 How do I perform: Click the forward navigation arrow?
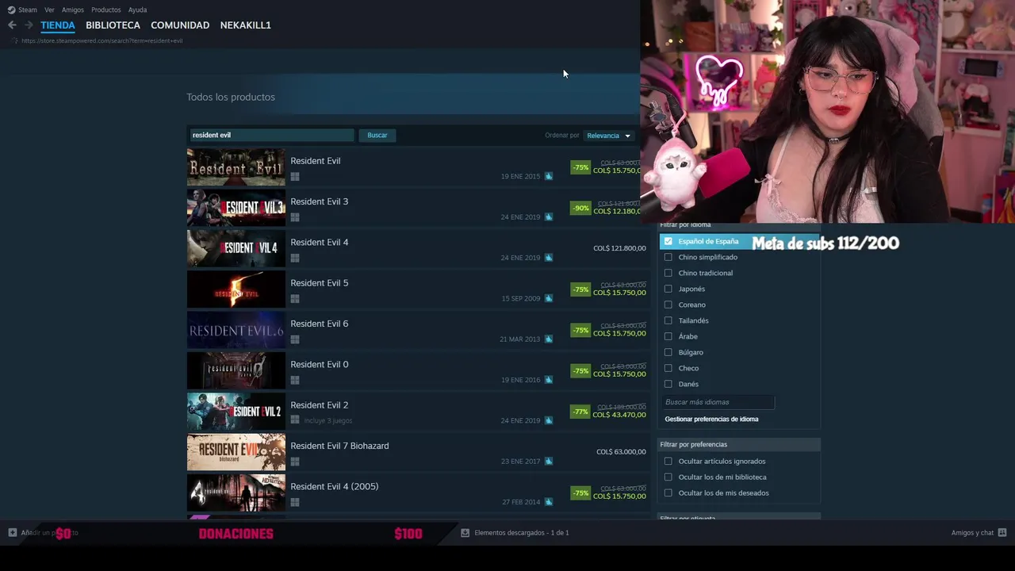[x=29, y=25]
